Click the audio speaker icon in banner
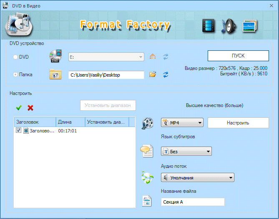 pos(229,26)
